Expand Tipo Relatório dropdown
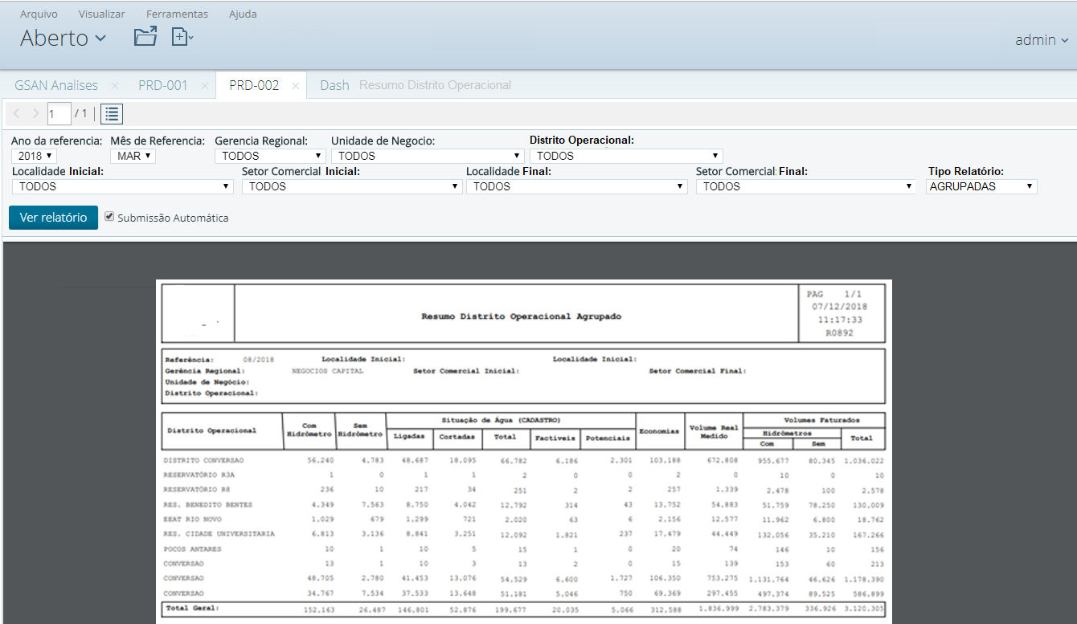Viewport: 1077px width, 624px height. coord(981,186)
